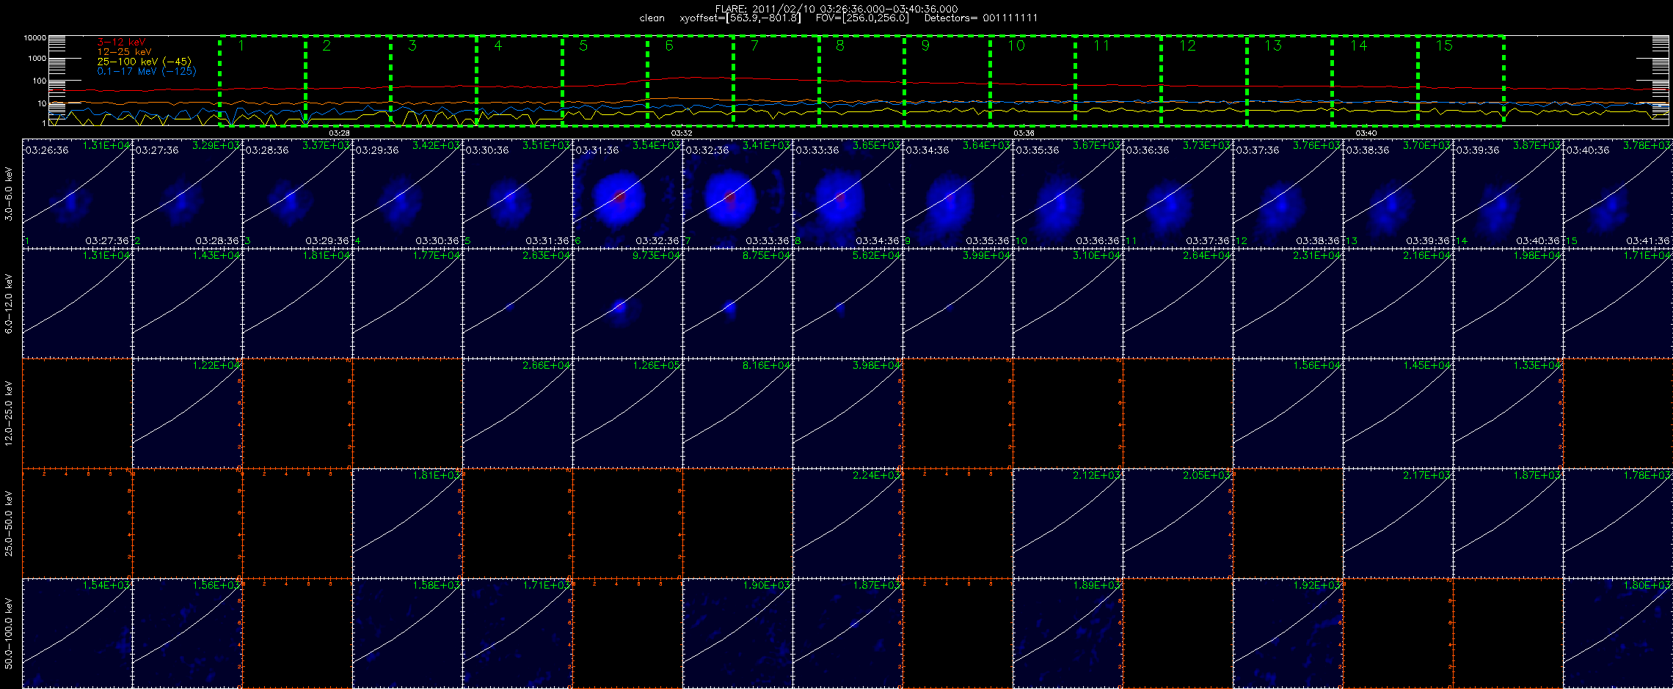The width and height of the screenshot is (1673, 689).
Task: Open the 50-100 keV image with peak 1.92E+03
Action: (x=1288, y=633)
